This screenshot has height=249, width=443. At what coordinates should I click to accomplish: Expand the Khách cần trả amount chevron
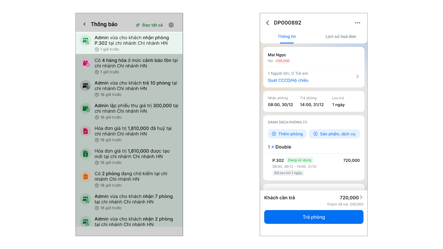pyautogui.click(x=361, y=198)
